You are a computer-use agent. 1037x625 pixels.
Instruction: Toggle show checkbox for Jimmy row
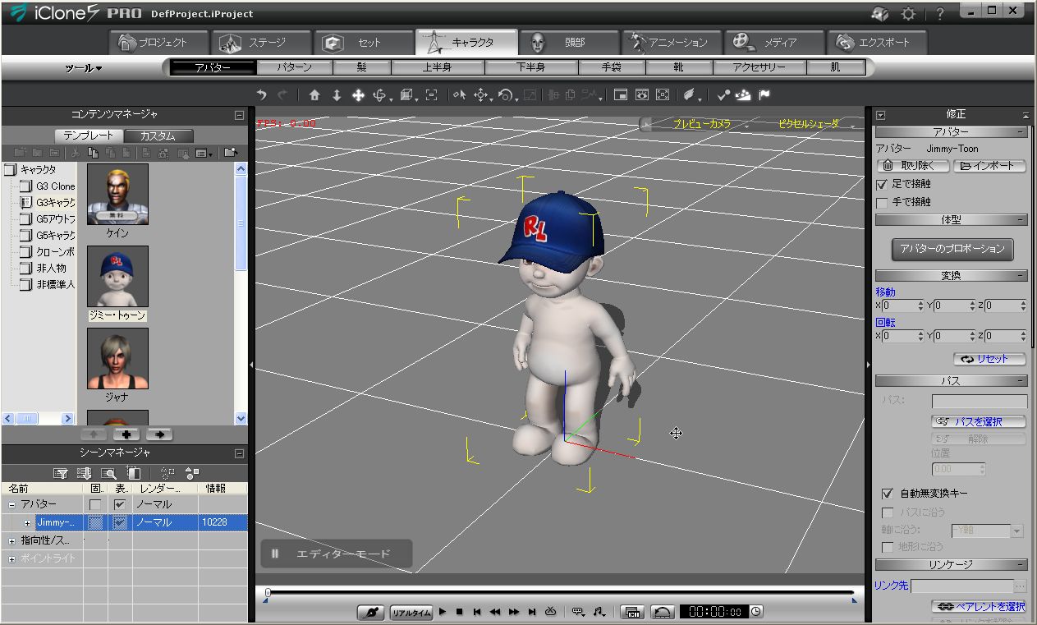(x=120, y=522)
